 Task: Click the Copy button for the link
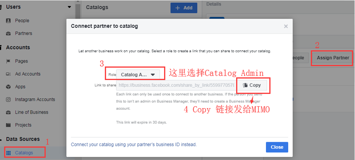pos(252,85)
